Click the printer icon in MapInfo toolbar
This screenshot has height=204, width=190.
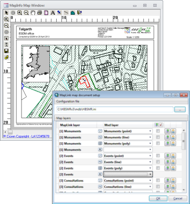point(39,13)
